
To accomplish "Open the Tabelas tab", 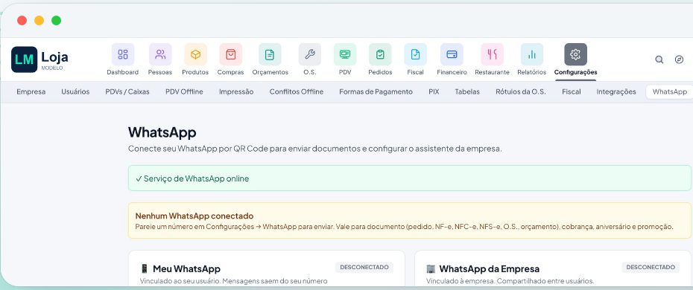I will [467, 91].
